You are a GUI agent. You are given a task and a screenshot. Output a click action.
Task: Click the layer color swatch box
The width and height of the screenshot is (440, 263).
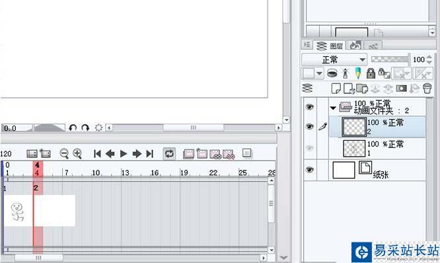click(x=309, y=73)
